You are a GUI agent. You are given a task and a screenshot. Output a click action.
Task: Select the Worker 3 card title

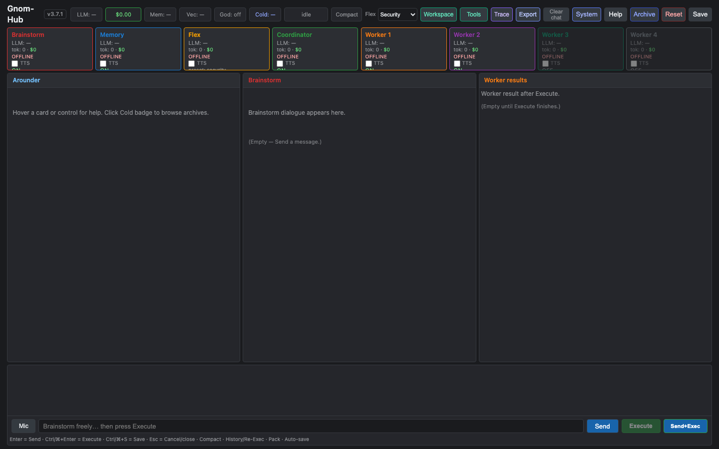pyautogui.click(x=555, y=35)
